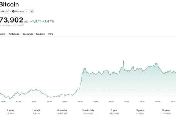Click the 73,902 price value
Image resolution: width=176 pixels, height=117 pixels.
click(11, 20)
